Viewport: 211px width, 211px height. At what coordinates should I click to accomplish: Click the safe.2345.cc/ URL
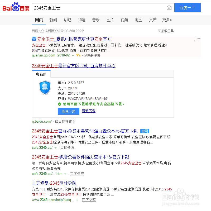tap(42, 148)
